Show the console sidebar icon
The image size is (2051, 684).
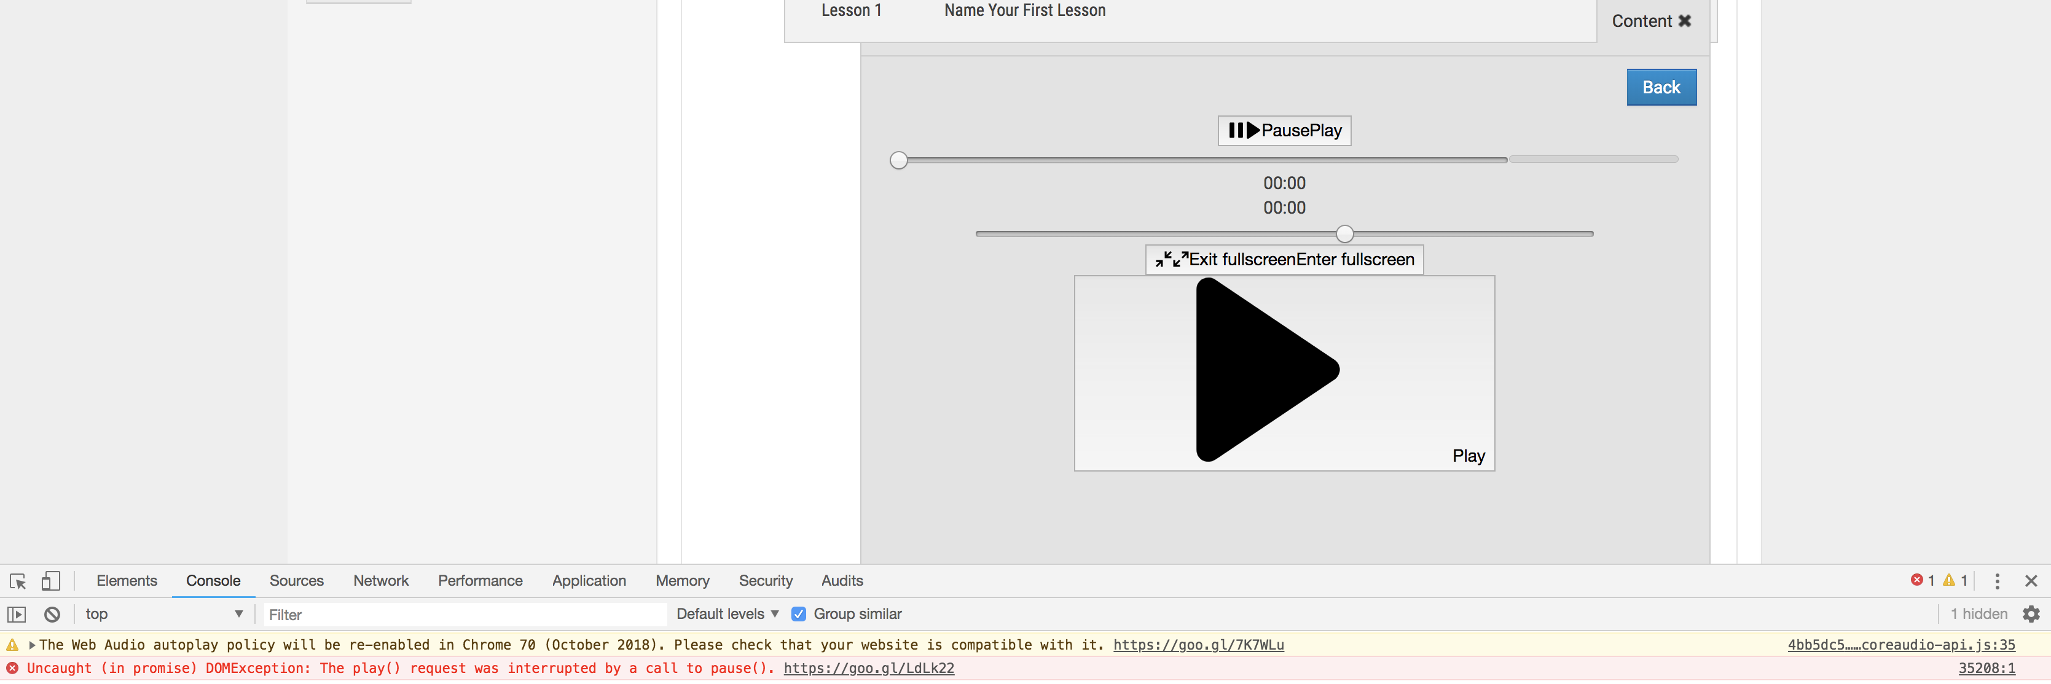18,613
